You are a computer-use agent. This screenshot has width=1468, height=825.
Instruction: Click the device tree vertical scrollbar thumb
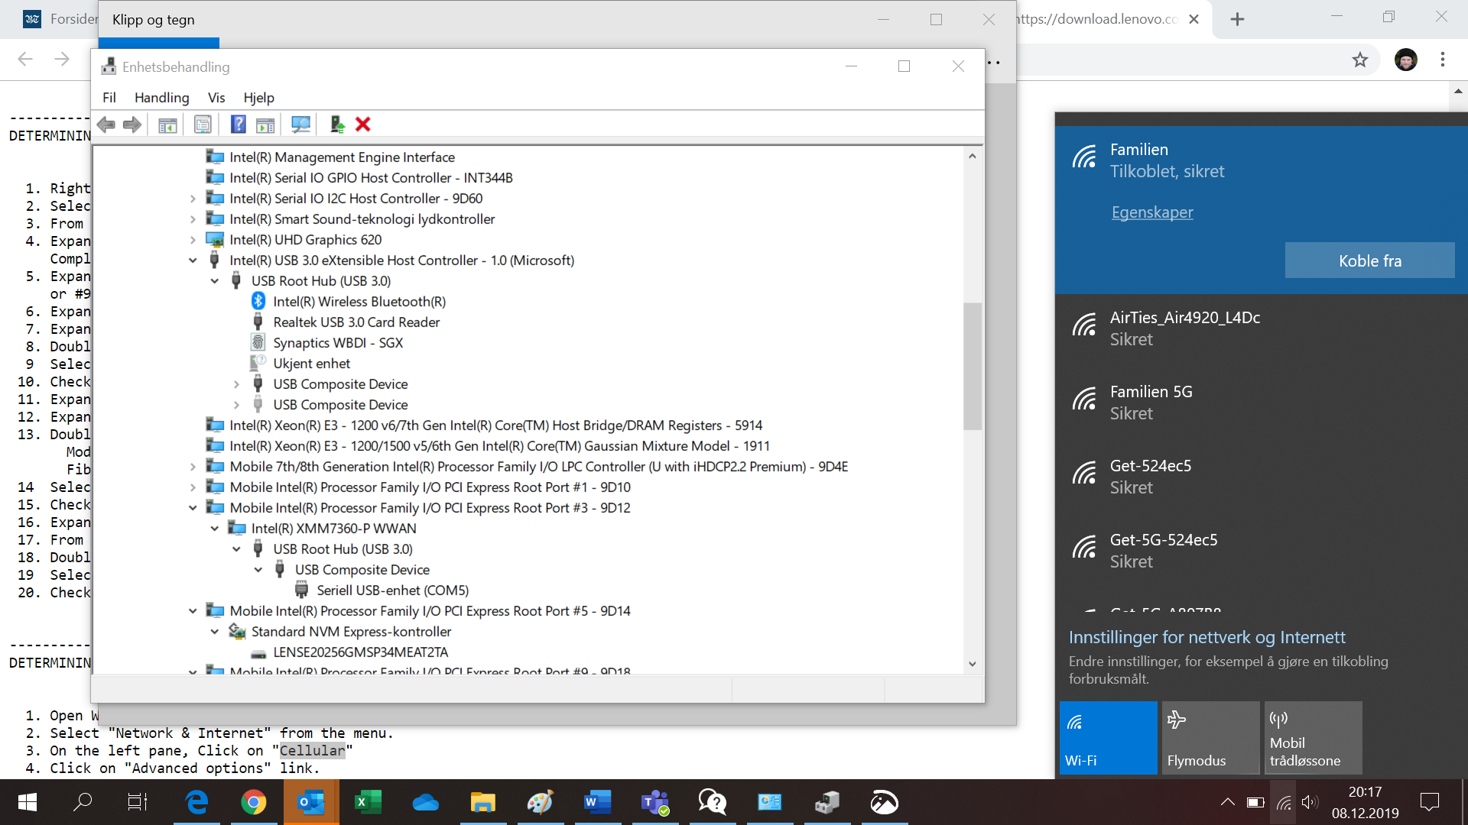pyautogui.click(x=972, y=367)
